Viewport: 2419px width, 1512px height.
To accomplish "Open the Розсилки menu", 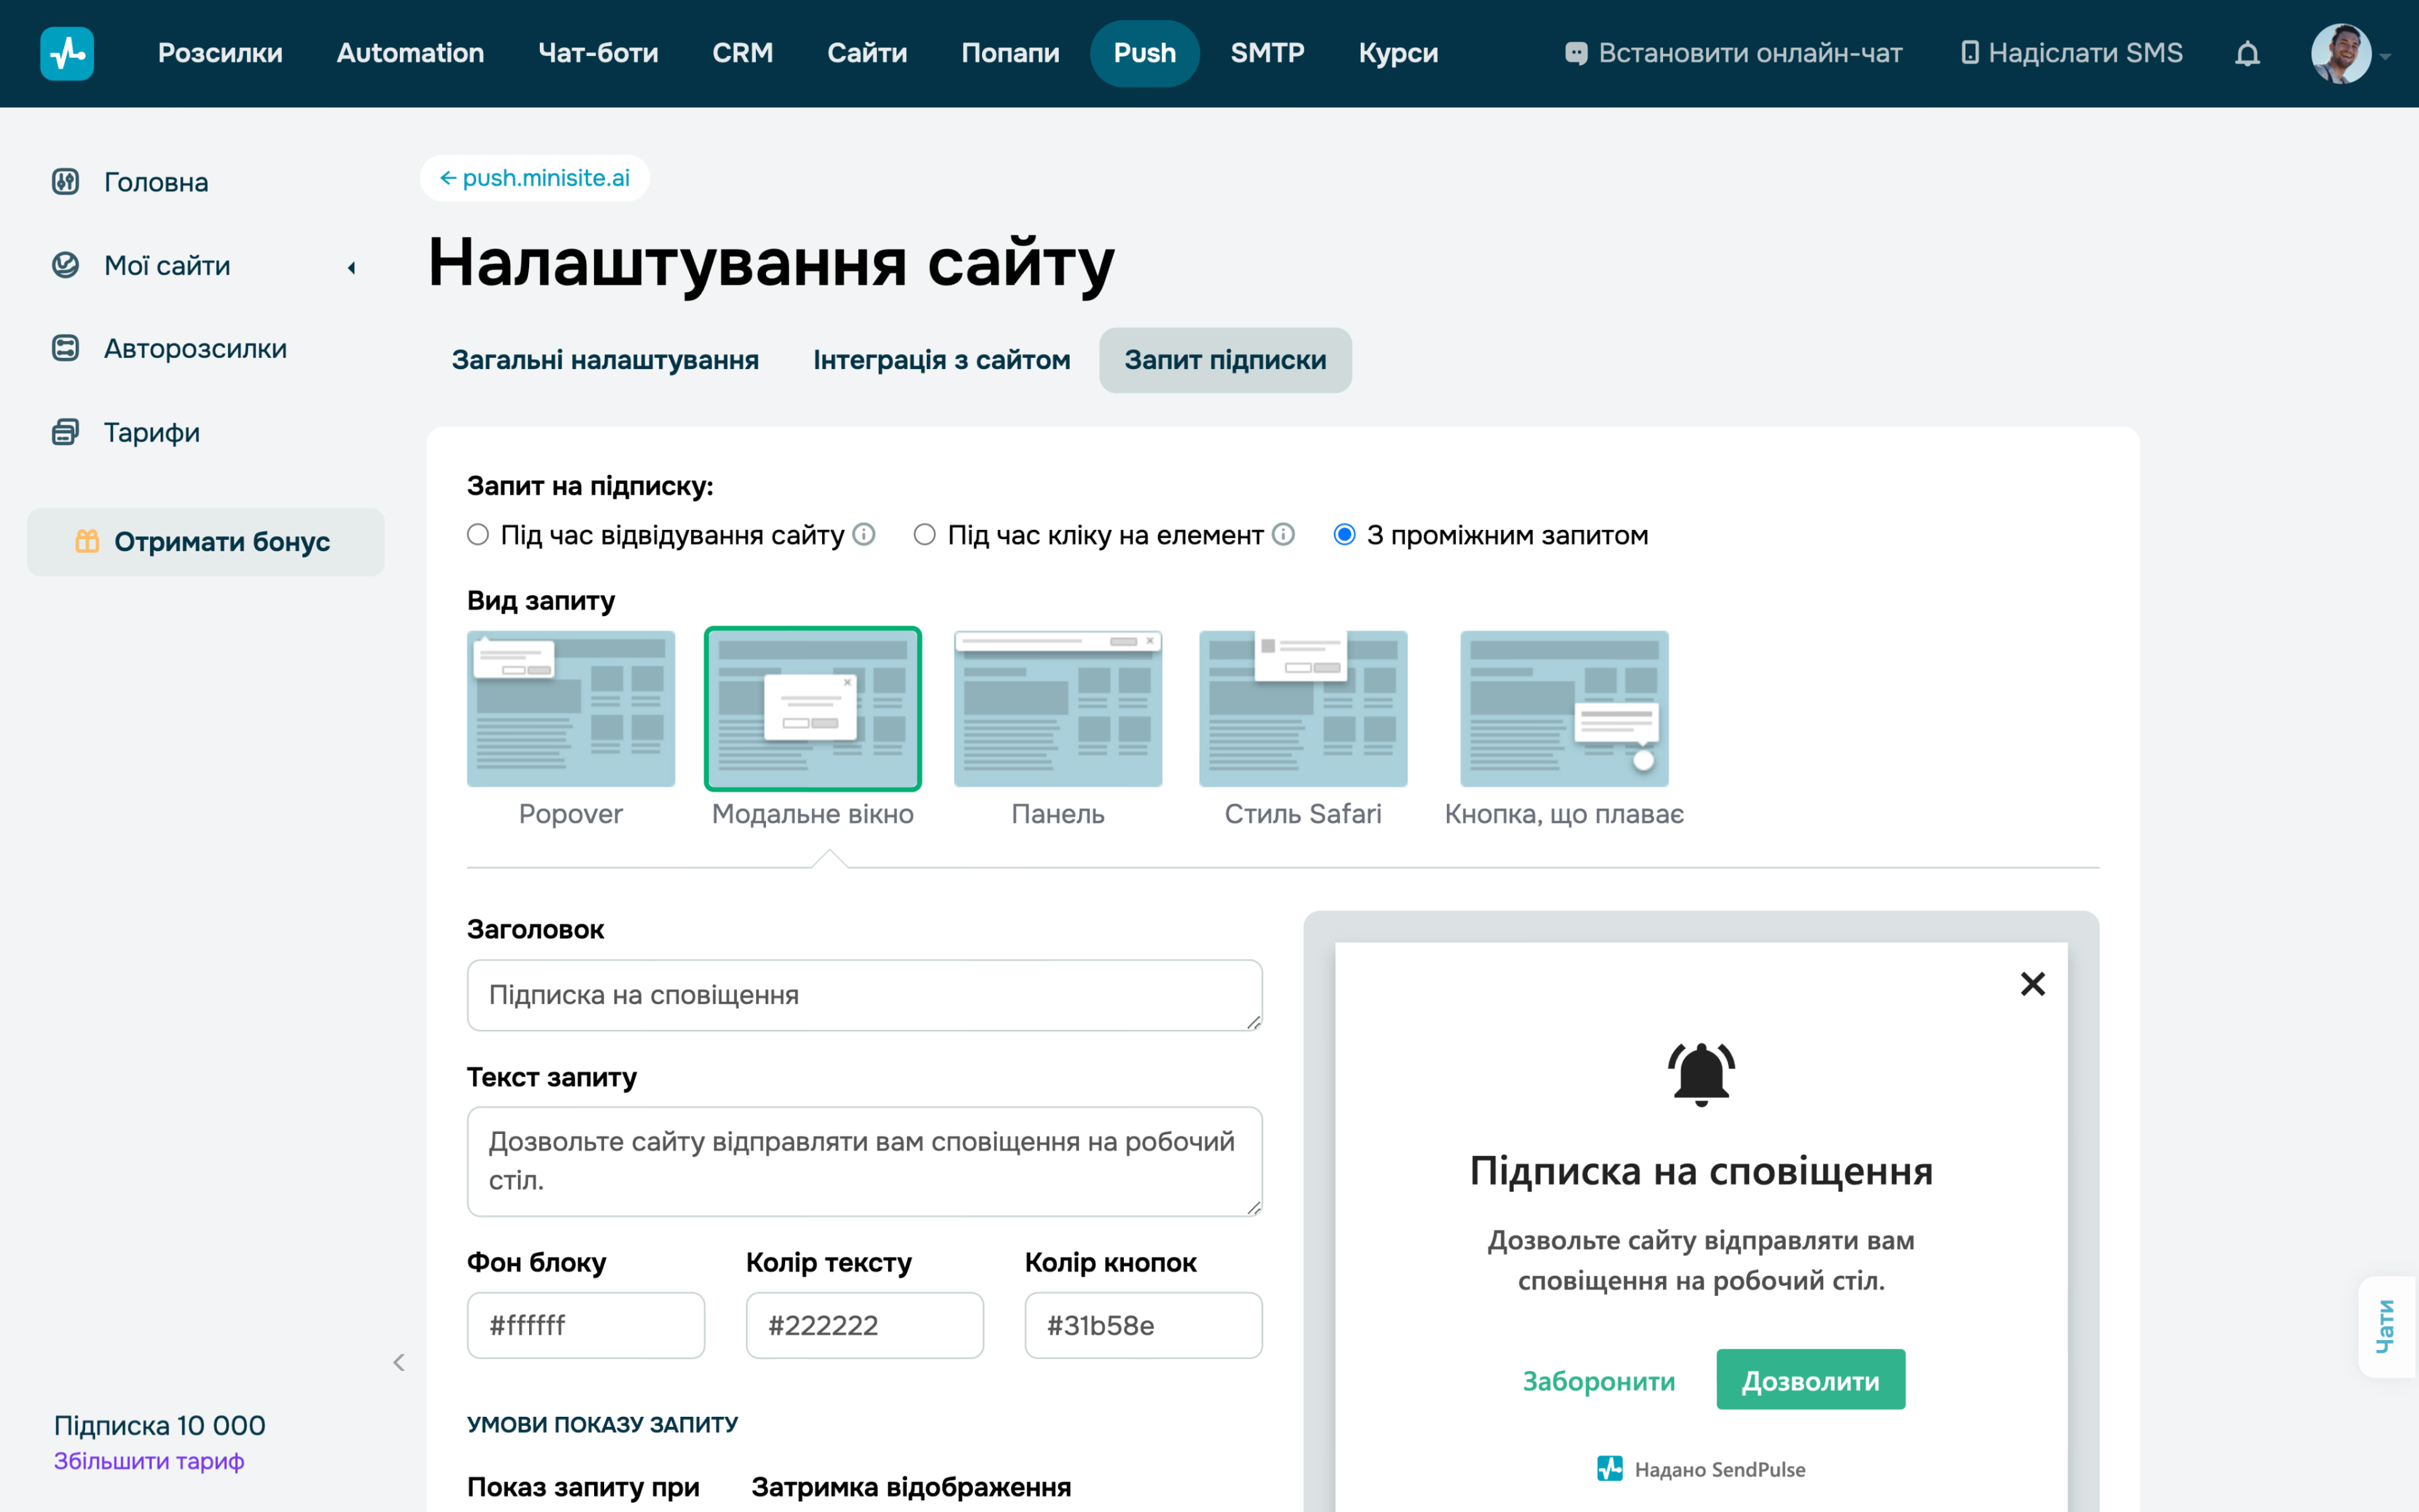I will pyautogui.click(x=220, y=53).
